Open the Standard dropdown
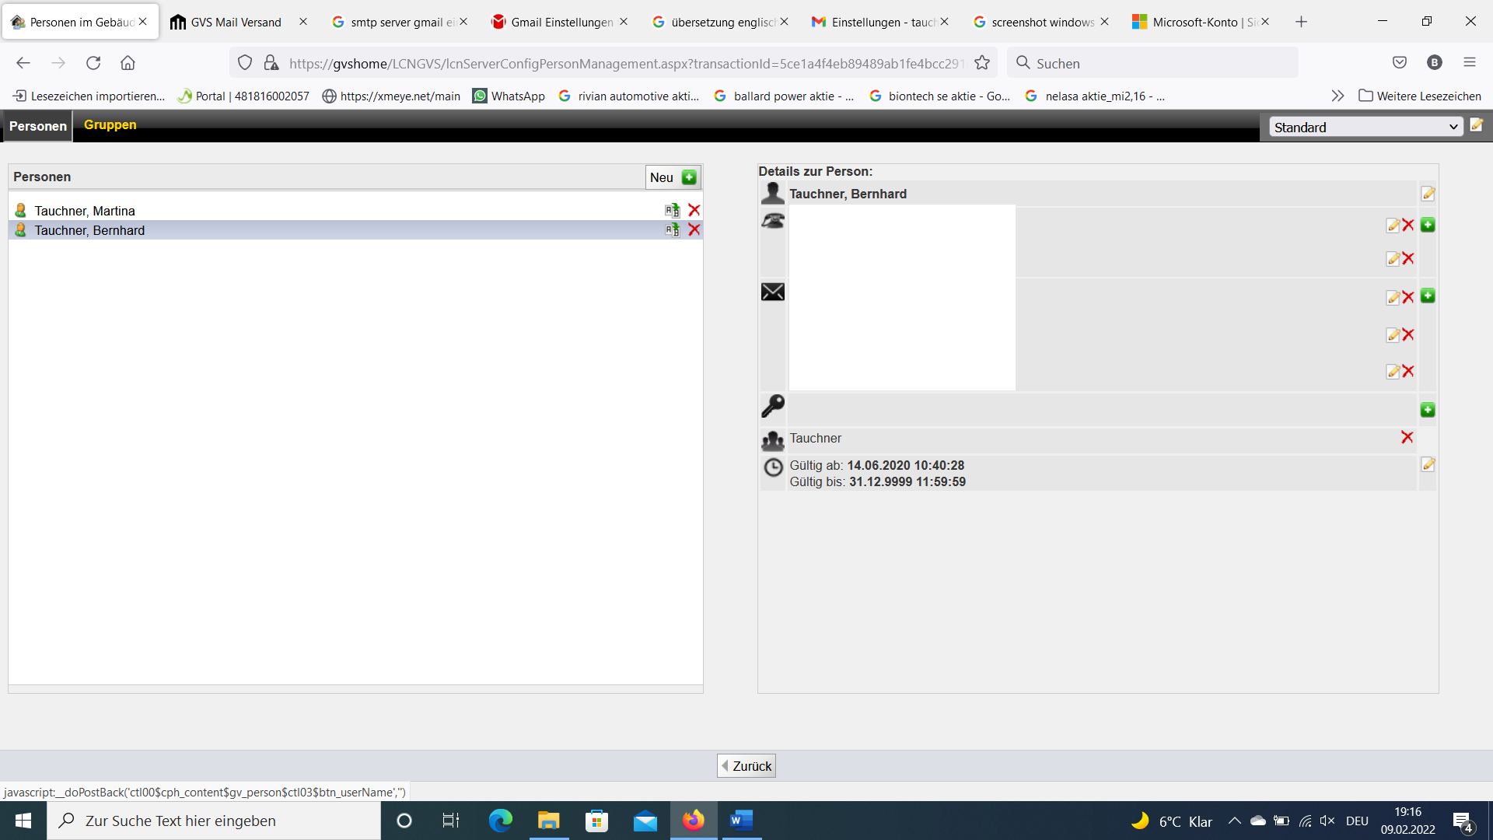The width and height of the screenshot is (1493, 840). (1365, 127)
